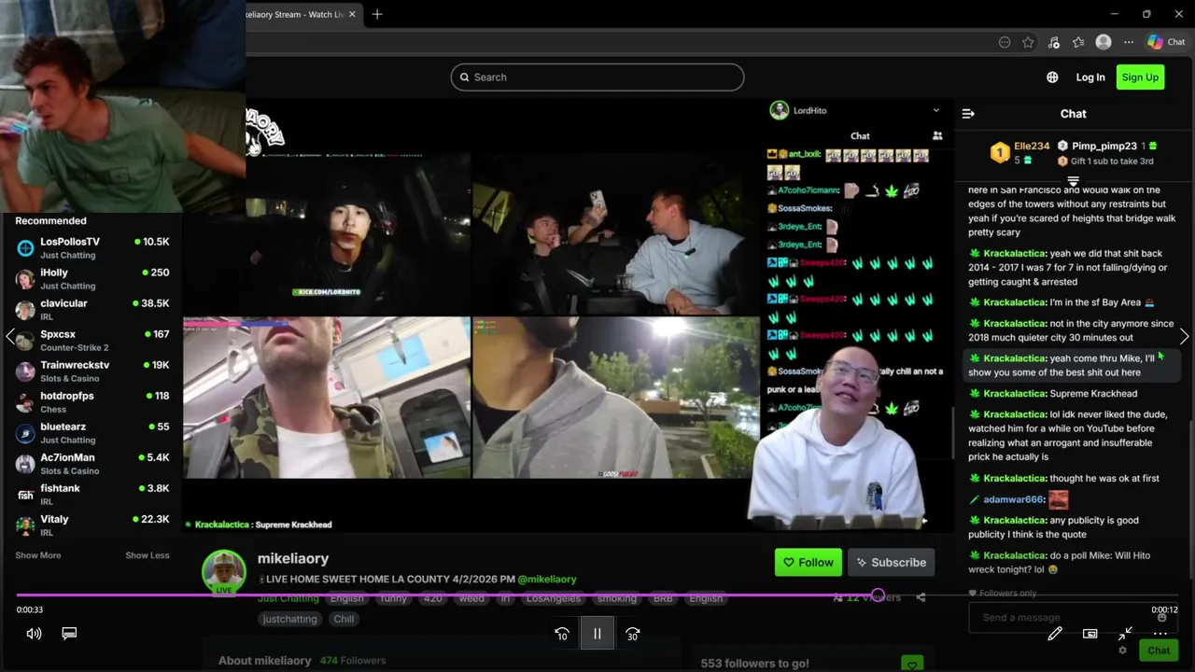The width and height of the screenshot is (1195, 672).
Task: Skip forward 30 seconds
Action: [x=632, y=634]
